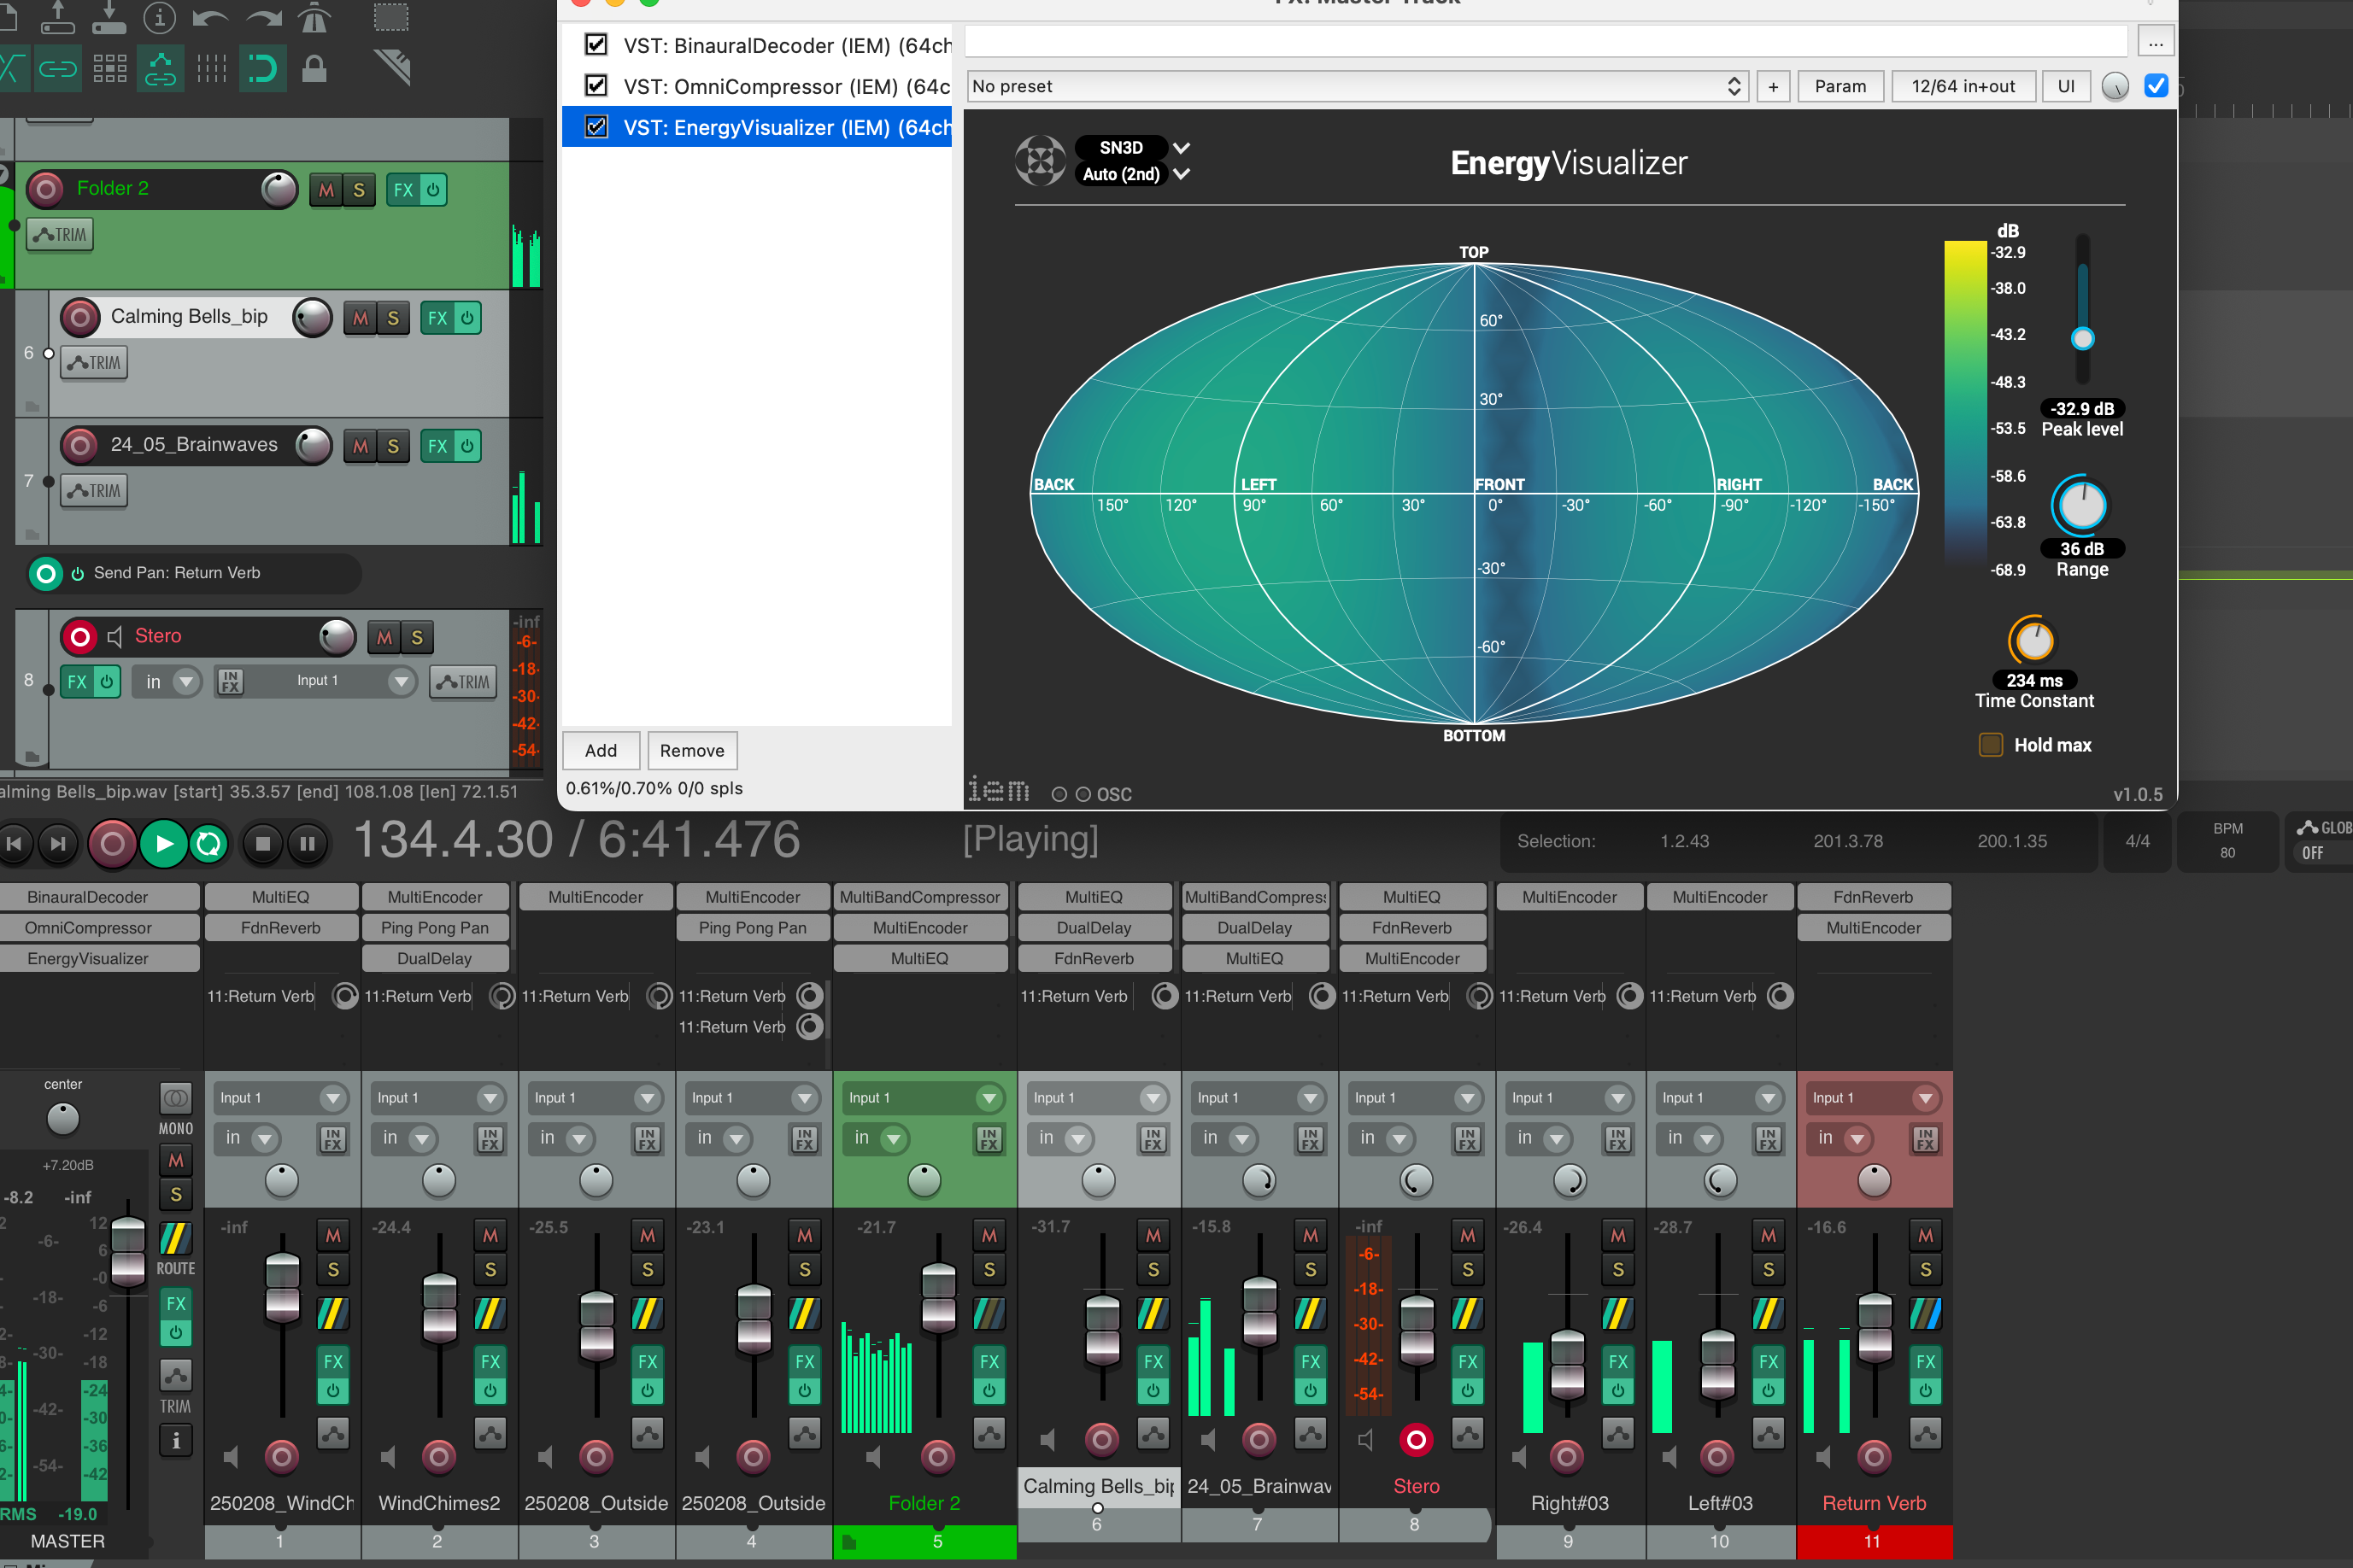This screenshot has width=2353, height=1568.
Task: Click transport Play button
Action: [x=164, y=844]
